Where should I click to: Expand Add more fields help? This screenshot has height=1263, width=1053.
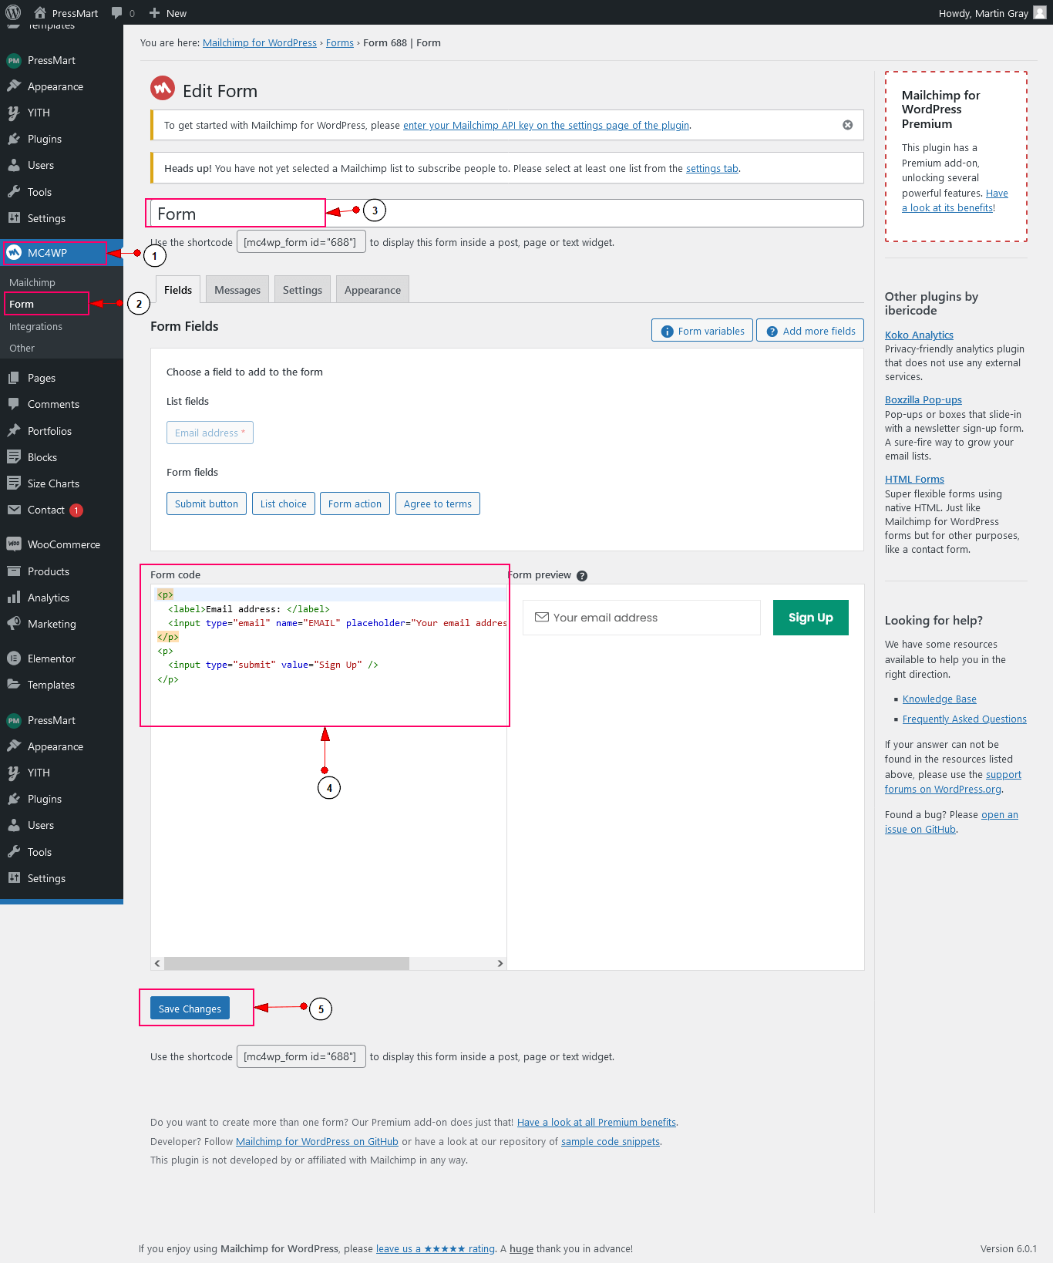[x=809, y=331]
